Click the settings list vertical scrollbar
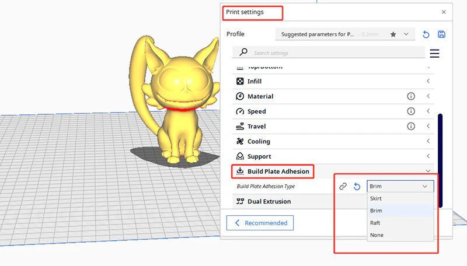The width and height of the screenshot is (467, 266). pyautogui.click(x=440, y=160)
